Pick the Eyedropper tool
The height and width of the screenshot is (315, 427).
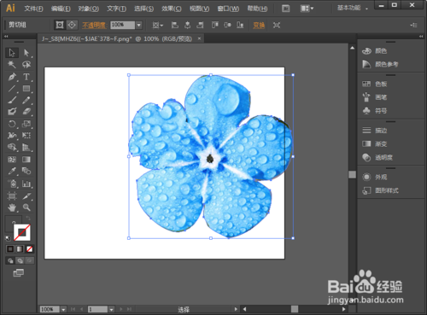[12, 171]
